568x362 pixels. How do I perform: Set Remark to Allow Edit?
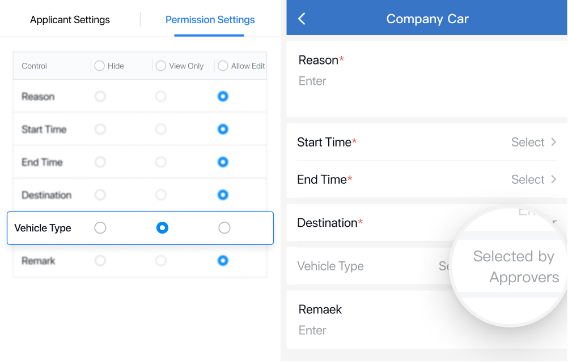(x=223, y=261)
